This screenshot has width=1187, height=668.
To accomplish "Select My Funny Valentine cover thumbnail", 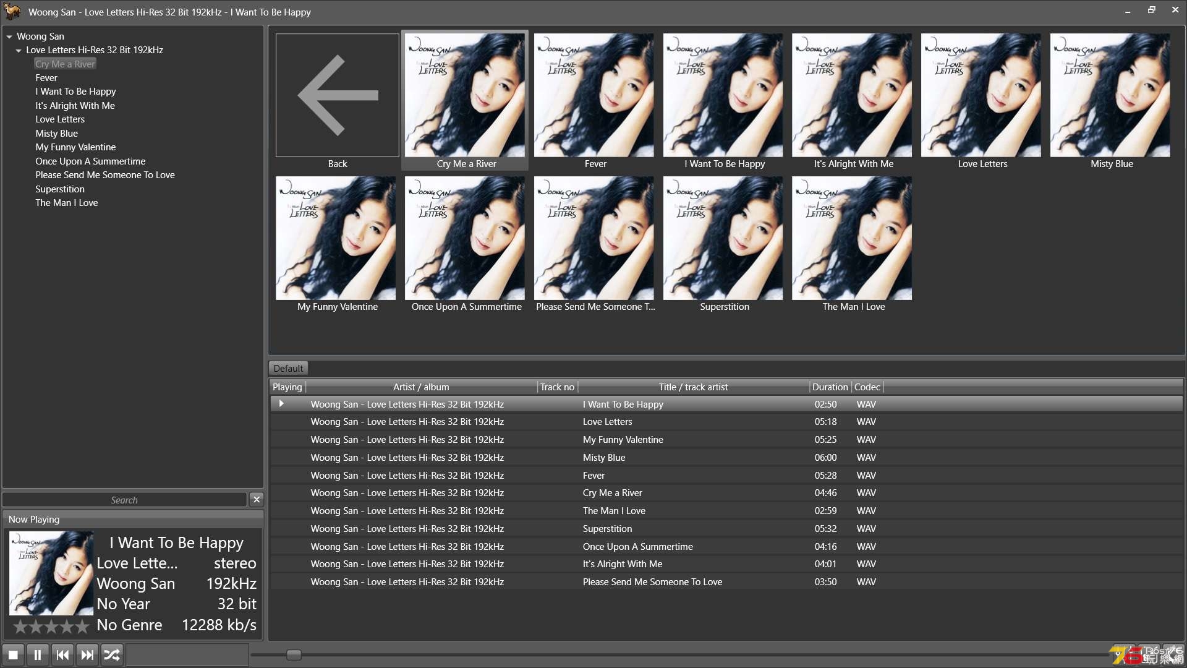I will click(336, 238).
